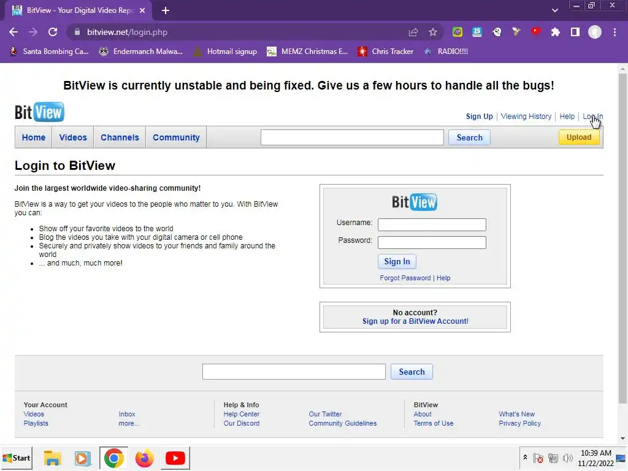628x471 pixels.
Task: Click the more... footer link
Action: click(129, 423)
